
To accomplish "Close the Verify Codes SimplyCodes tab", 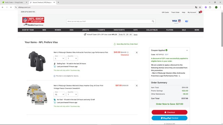I will 26,2.
